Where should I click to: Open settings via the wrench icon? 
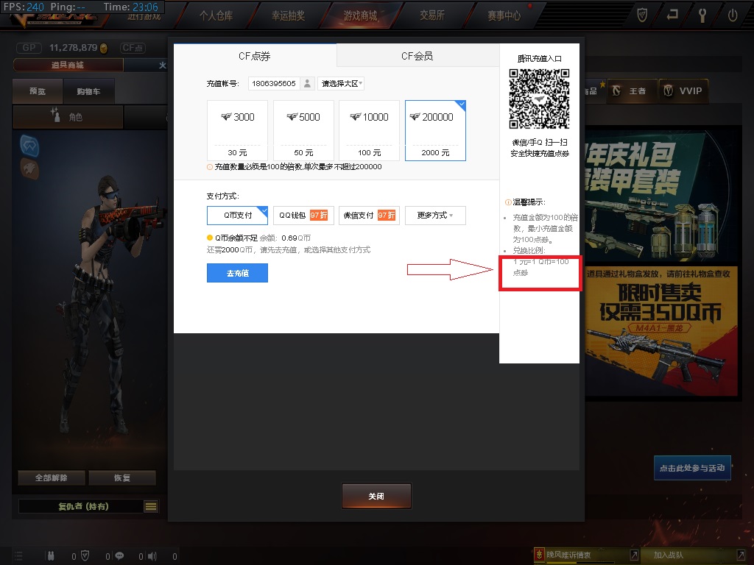pyautogui.click(x=702, y=15)
